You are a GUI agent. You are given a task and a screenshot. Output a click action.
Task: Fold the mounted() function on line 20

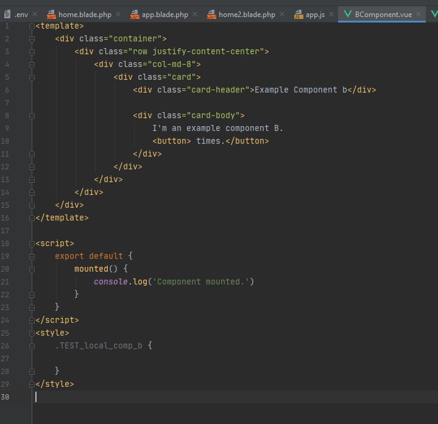[32, 269]
